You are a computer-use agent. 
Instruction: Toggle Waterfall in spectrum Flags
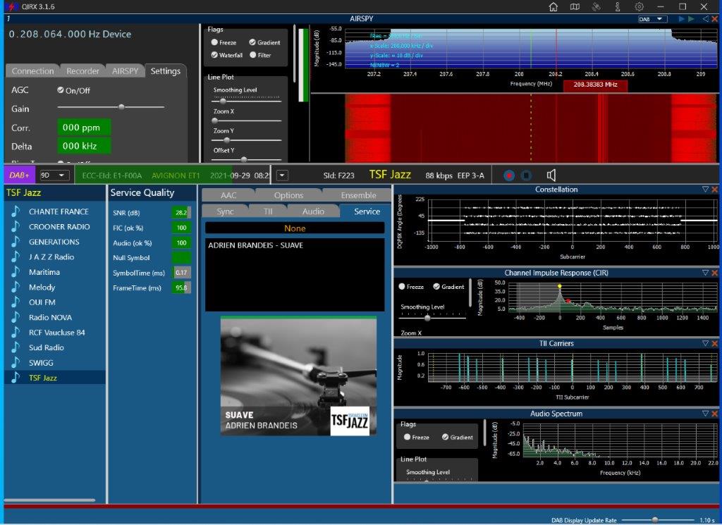click(214, 55)
